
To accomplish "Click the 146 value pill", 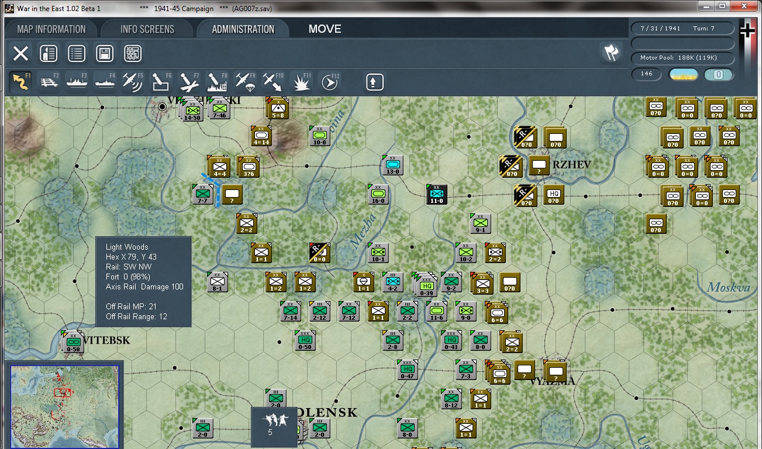I will point(647,74).
